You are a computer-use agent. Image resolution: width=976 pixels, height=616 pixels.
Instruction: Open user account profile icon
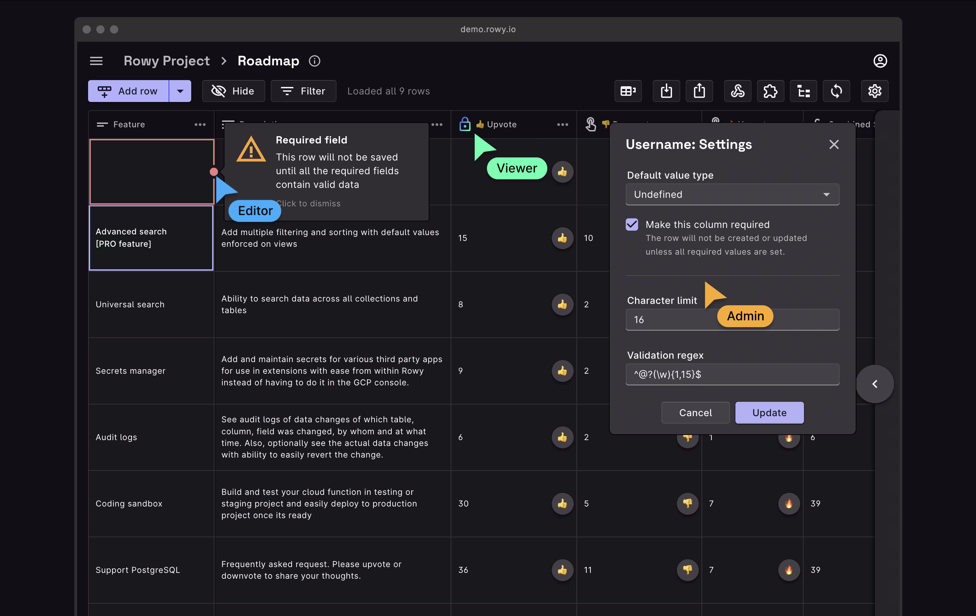click(880, 61)
